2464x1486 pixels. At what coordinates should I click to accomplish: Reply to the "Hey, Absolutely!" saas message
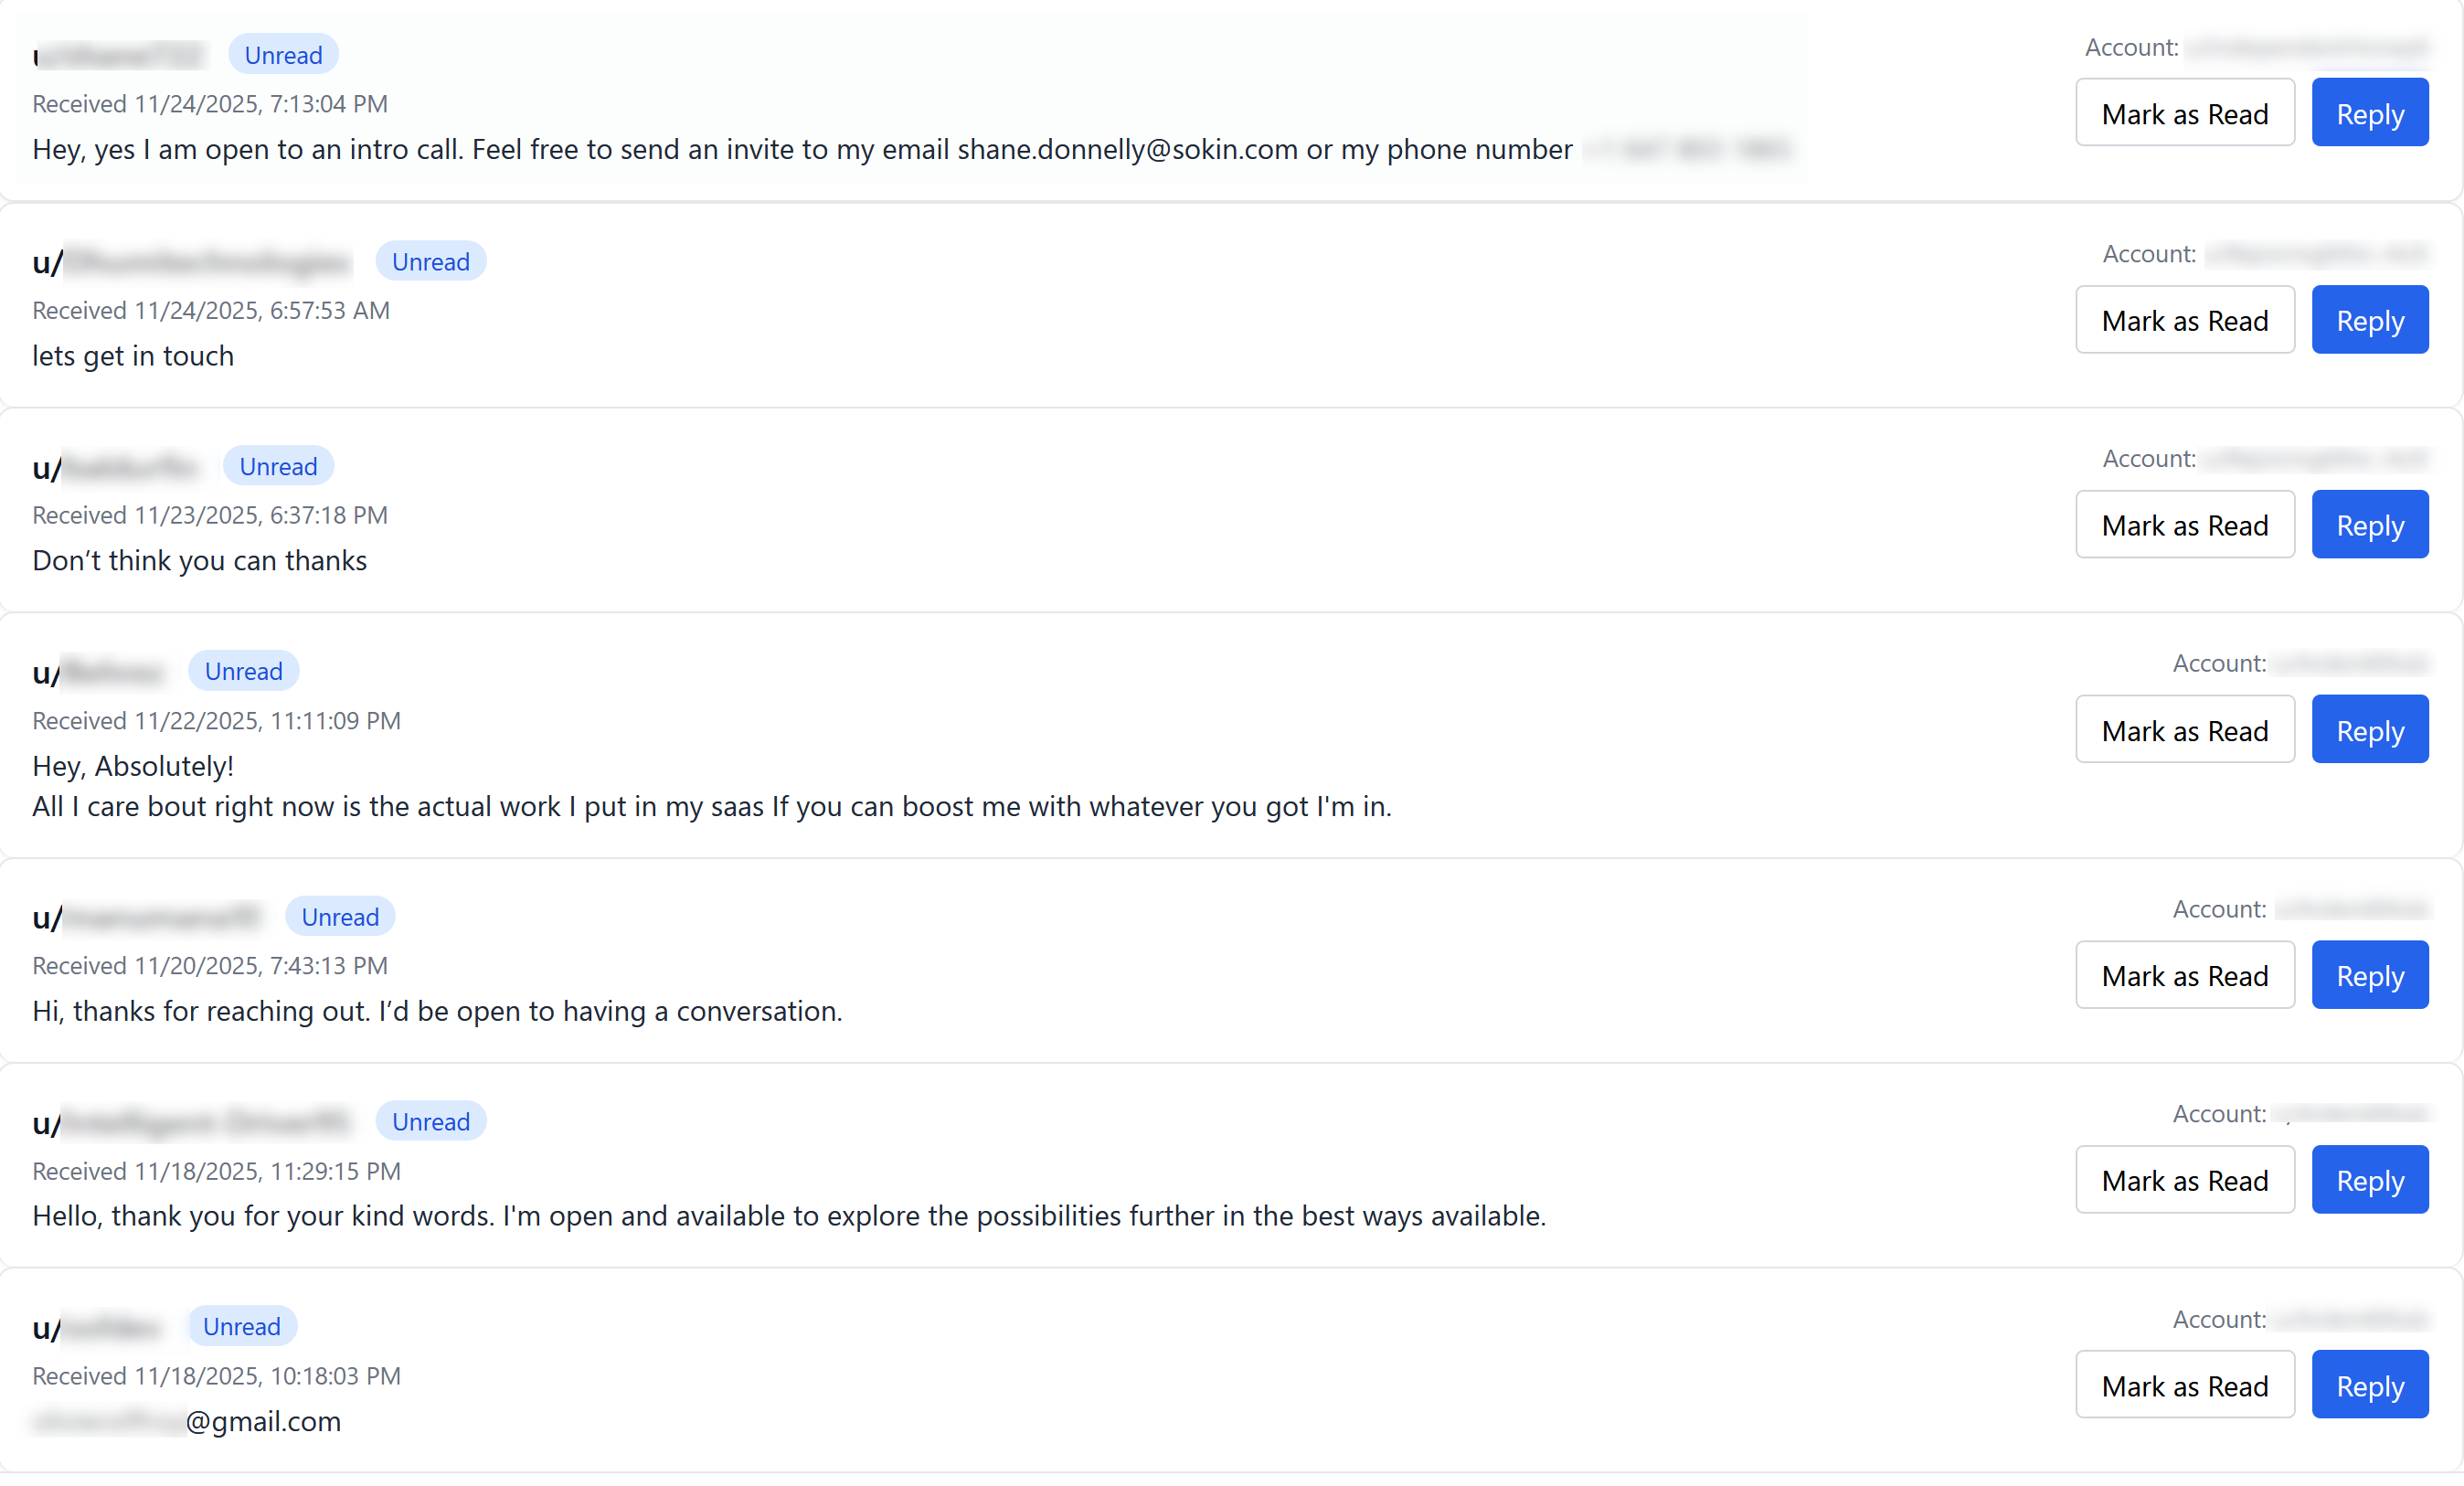[x=2369, y=730]
